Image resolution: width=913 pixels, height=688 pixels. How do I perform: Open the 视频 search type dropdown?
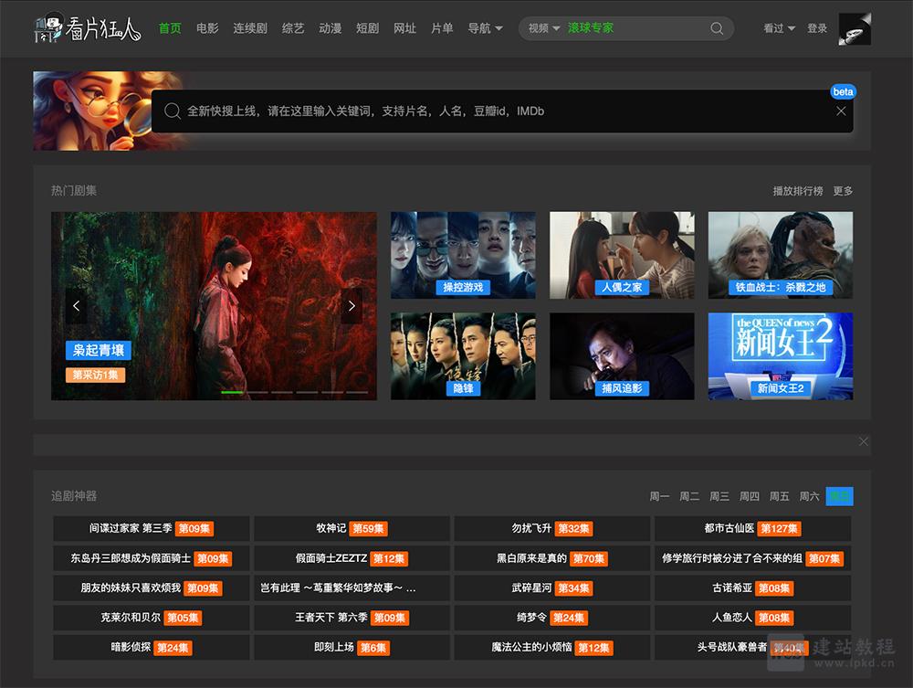coord(544,28)
